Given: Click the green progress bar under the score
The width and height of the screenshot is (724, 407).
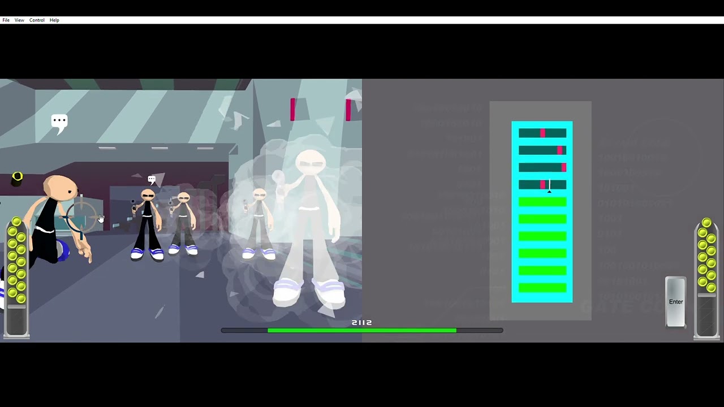Looking at the screenshot, I should coord(362,330).
